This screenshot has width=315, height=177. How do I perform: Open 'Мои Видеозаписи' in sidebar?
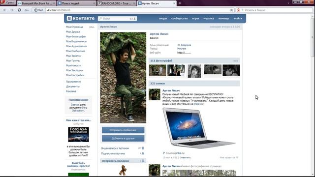76,41
